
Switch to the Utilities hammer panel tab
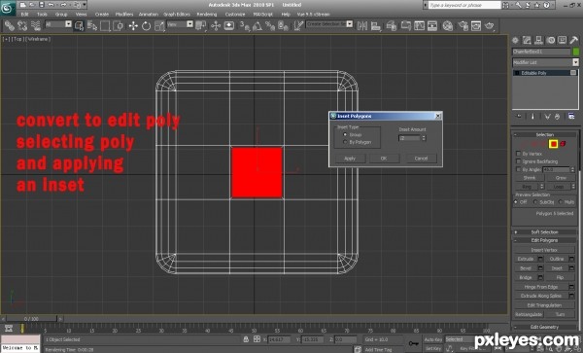coord(573,40)
